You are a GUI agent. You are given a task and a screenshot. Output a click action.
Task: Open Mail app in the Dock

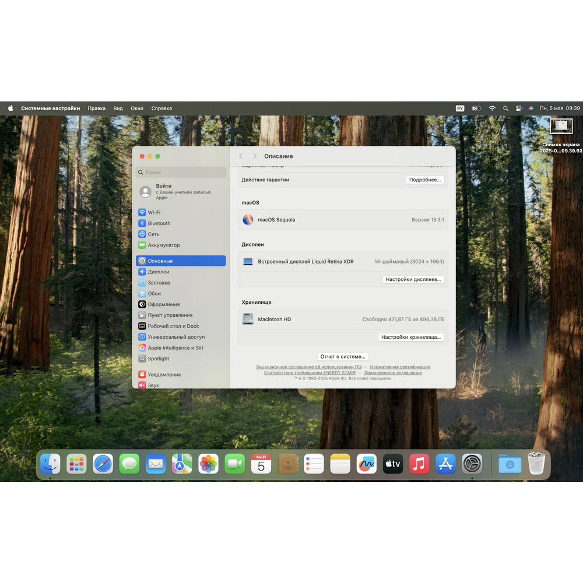point(156,463)
